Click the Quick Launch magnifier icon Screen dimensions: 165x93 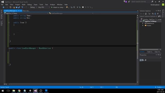pyautogui.click(x=152, y=2)
